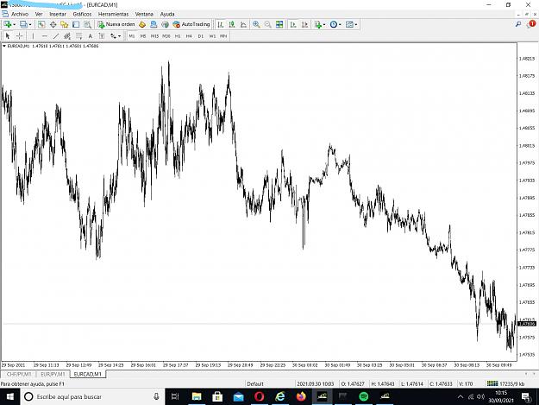Open the Strategy Tester magnifier icon
The height and width of the screenshot is (405, 539).
coord(88,24)
